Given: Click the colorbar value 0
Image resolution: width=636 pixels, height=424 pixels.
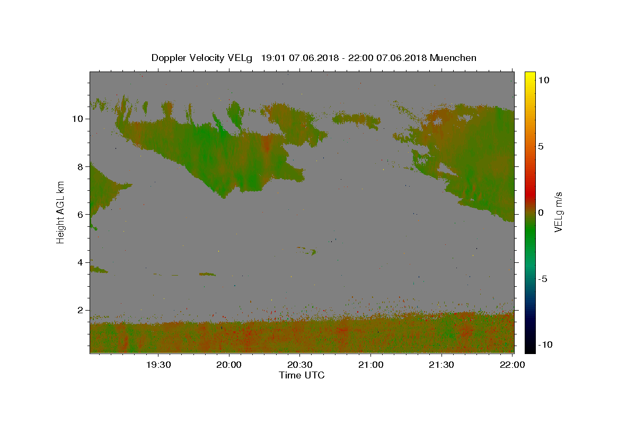Looking at the screenshot, I should coord(541,213).
